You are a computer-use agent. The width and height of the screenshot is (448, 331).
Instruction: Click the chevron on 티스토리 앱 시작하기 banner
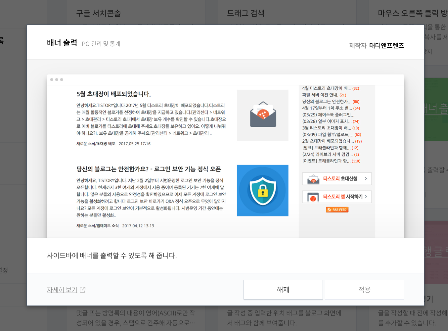tap(366, 197)
